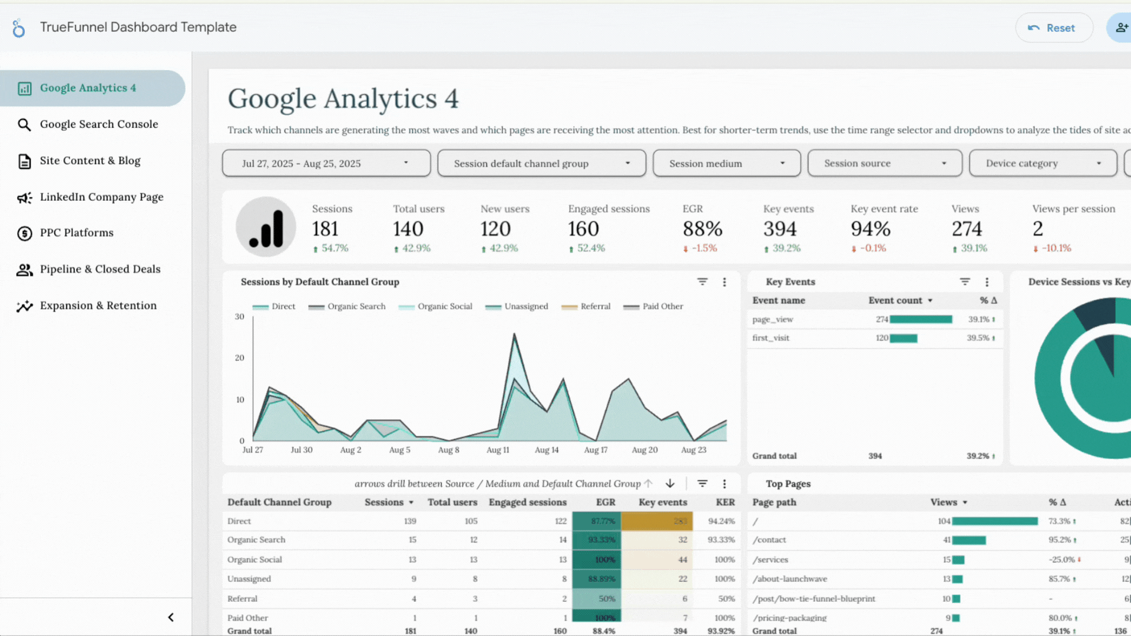Click the Looker Studio logo icon
Screen dimensions: 1131x636
(x=18, y=28)
